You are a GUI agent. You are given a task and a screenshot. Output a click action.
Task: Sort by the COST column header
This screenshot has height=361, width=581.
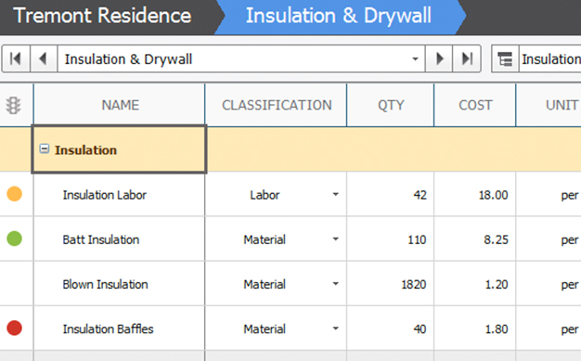475,105
